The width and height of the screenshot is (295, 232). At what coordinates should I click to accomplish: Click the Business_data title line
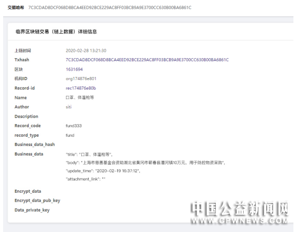pos(89,154)
